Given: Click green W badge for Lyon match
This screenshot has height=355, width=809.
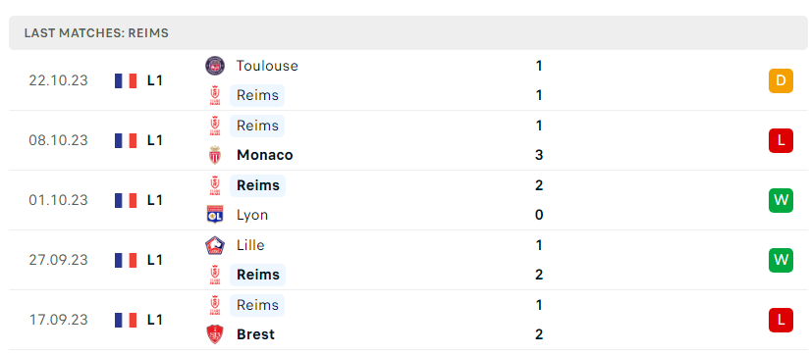Looking at the screenshot, I should pyautogui.click(x=781, y=200).
